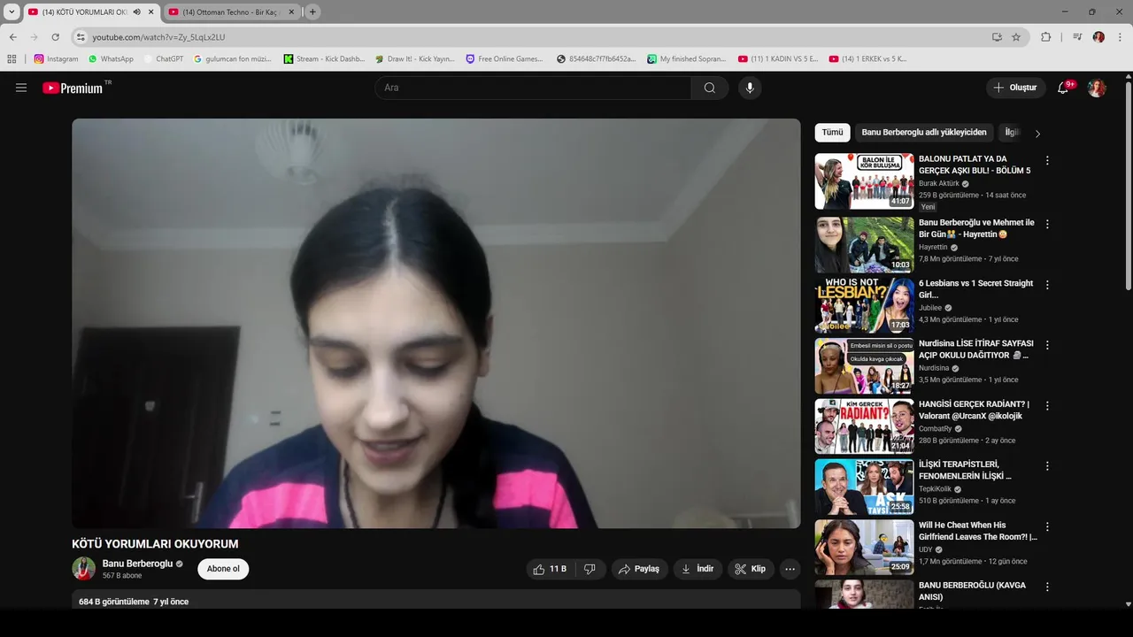The height and width of the screenshot is (637, 1133).
Task: Open HANGİSİ GERÇEK RADİANT thumbnail
Action: pyautogui.click(x=864, y=426)
